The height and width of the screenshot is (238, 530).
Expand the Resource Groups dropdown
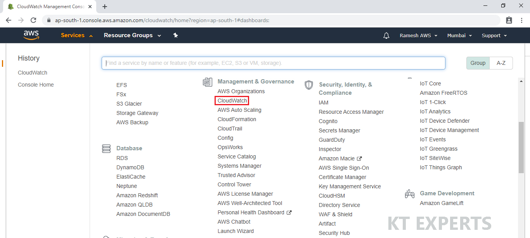point(132,35)
